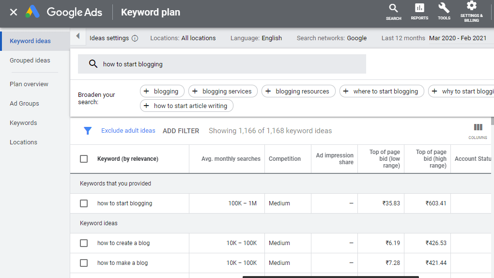
Task: Go to Ad Groups in the sidebar
Action: (x=24, y=103)
